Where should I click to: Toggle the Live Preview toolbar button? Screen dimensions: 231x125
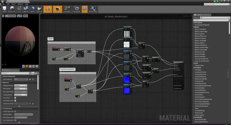[x=57, y=9]
